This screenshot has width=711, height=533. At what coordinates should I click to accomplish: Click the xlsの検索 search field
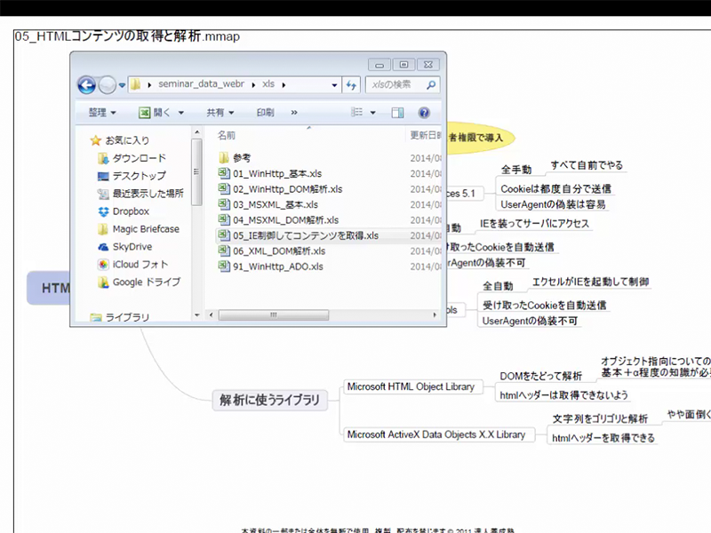395,84
